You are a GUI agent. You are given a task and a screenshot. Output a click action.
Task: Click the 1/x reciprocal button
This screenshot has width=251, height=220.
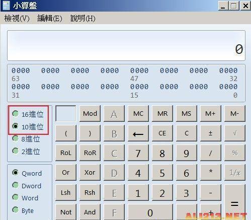click(x=235, y=173)
